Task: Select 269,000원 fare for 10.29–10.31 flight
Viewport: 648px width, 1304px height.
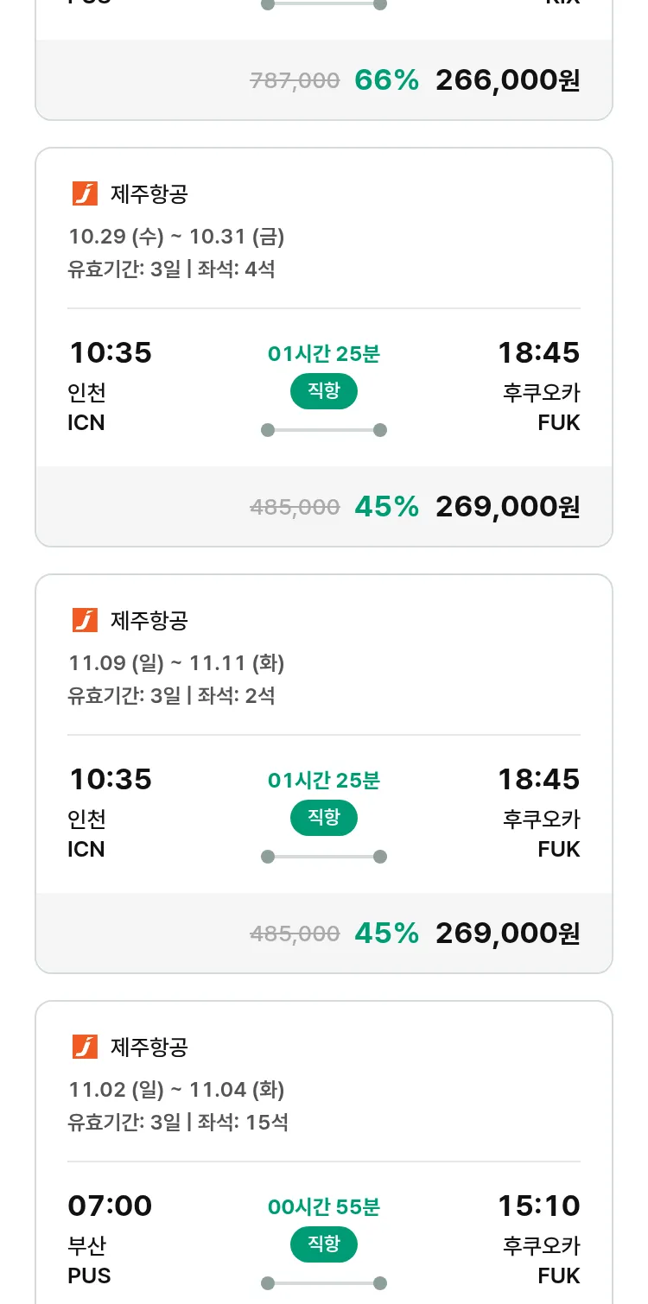Action: click(x=507, y=507)
